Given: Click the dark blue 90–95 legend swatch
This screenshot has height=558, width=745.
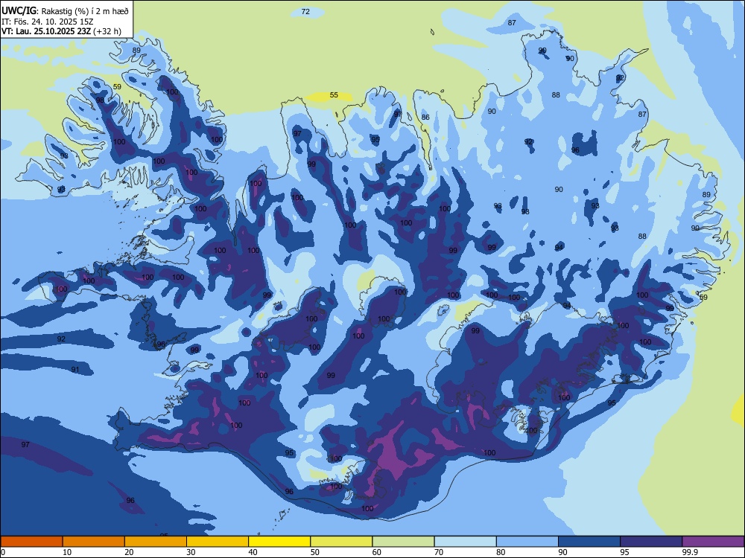Looking at the screenshot, I should click(x=589, y=542).
